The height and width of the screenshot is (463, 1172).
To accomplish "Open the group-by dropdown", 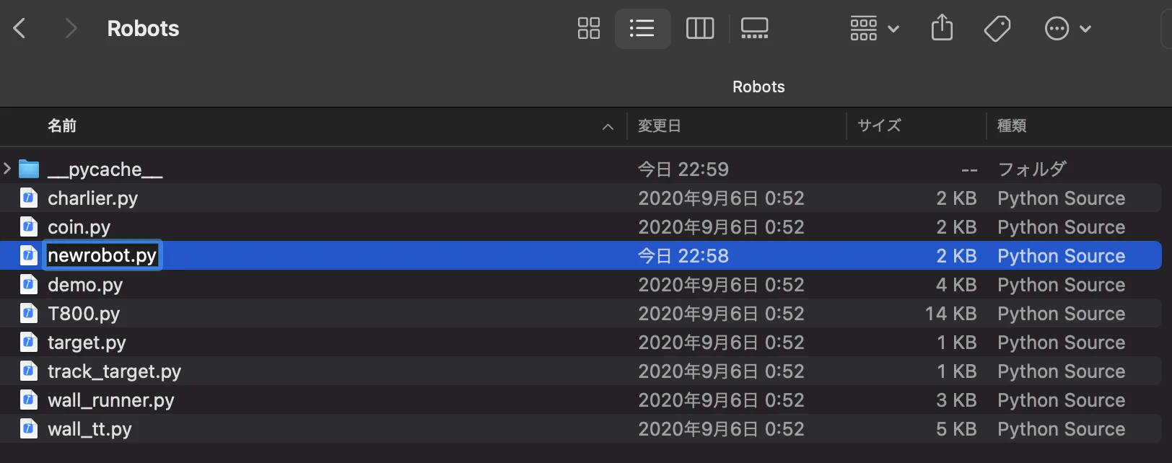I will (874, 29).
